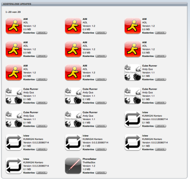Open the first iview icon, beside Cube Runner entries
Viewport: 190px width, 181px height.
tap(133, 119)
